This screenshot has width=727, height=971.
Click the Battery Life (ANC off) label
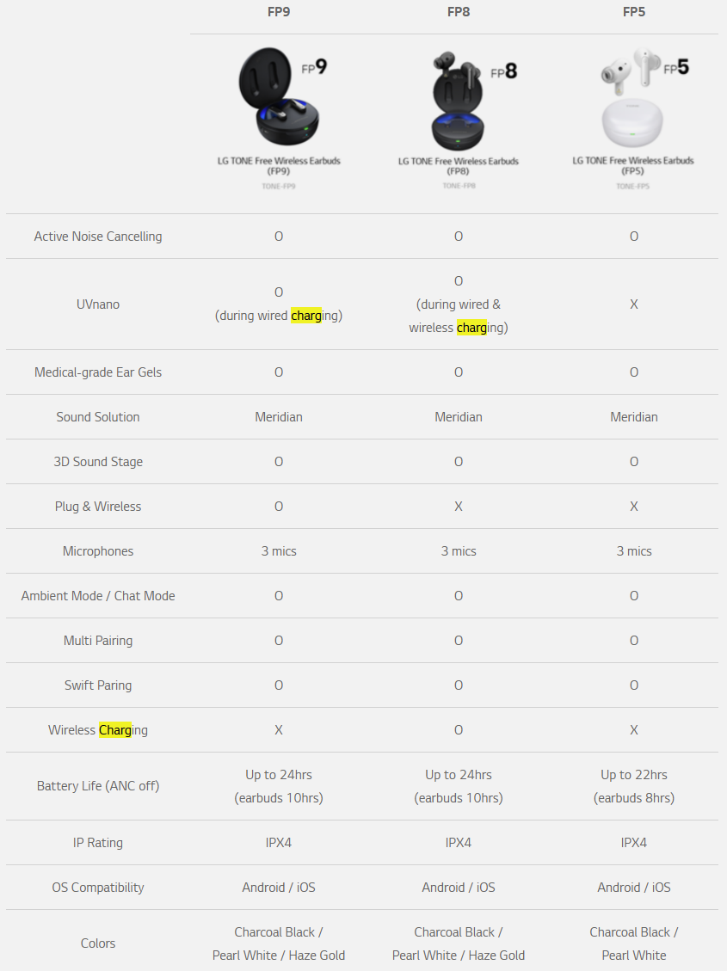tap(98, 786)
